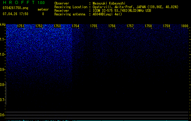
Task: Click filename 0704261750.png
Action: (15, 8)
